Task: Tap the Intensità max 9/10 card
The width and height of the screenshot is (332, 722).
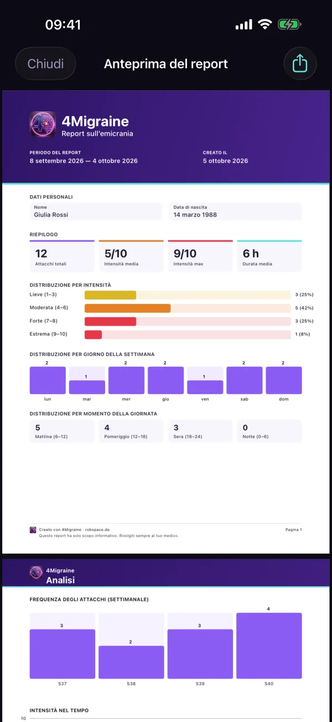Action: click(x=200, y=256)
